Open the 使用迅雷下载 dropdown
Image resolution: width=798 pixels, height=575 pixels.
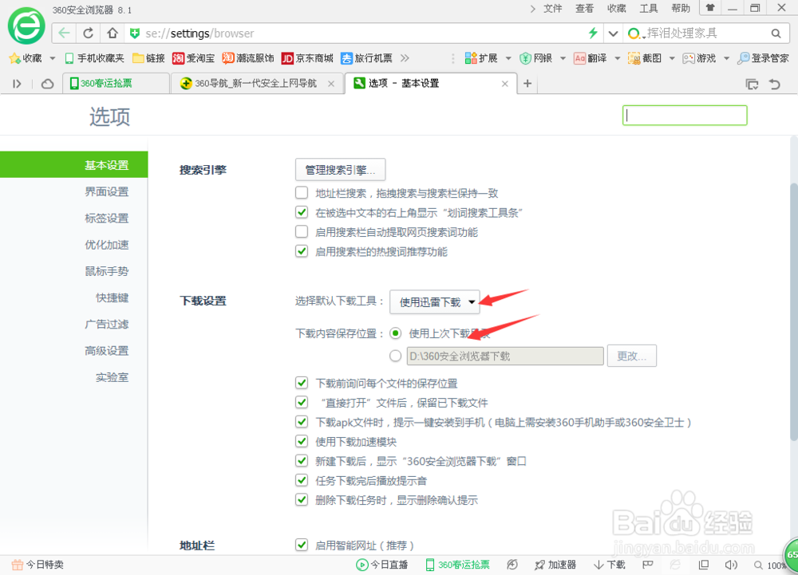[435, 302]
